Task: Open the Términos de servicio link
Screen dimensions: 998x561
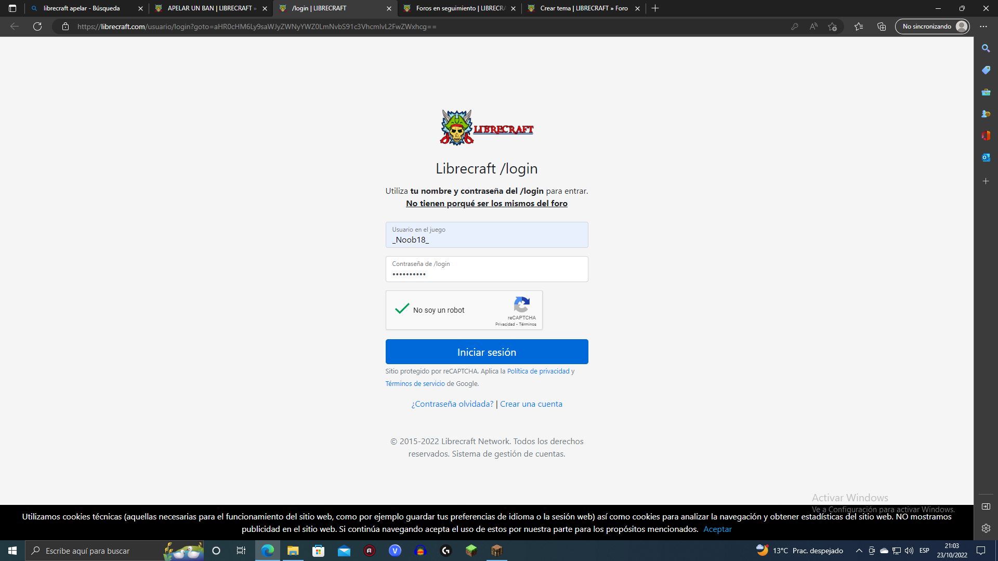Action: click(x=415, y=383)
